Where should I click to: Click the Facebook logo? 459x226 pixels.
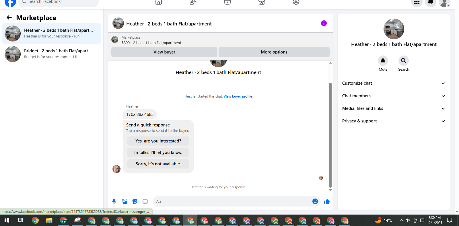[10, 3]
